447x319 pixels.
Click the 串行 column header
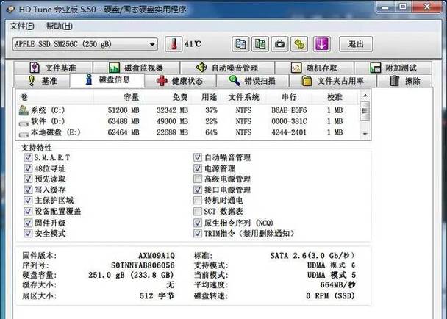[x=289, y=98]
